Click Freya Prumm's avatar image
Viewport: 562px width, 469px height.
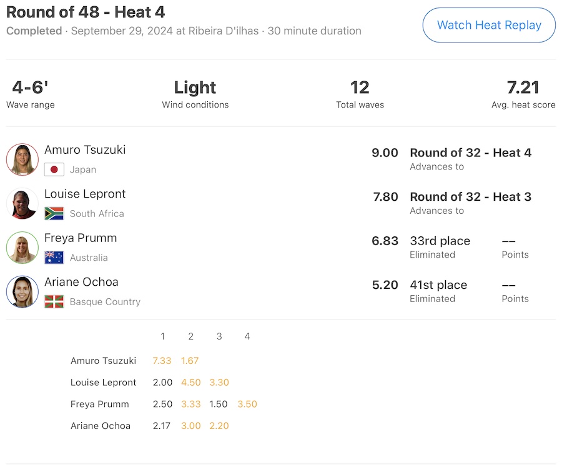point(22,248)
